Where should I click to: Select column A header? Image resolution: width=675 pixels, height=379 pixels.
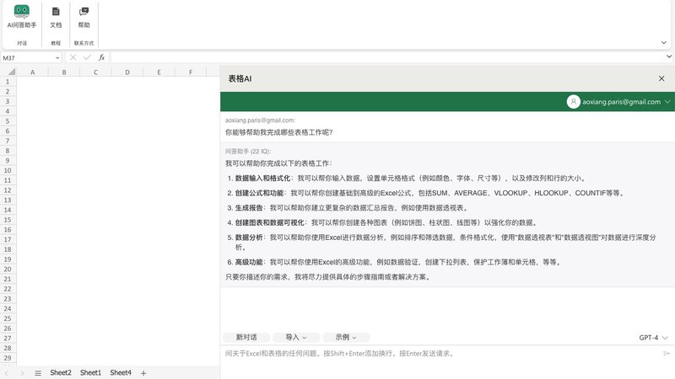(x=32, y=72)
